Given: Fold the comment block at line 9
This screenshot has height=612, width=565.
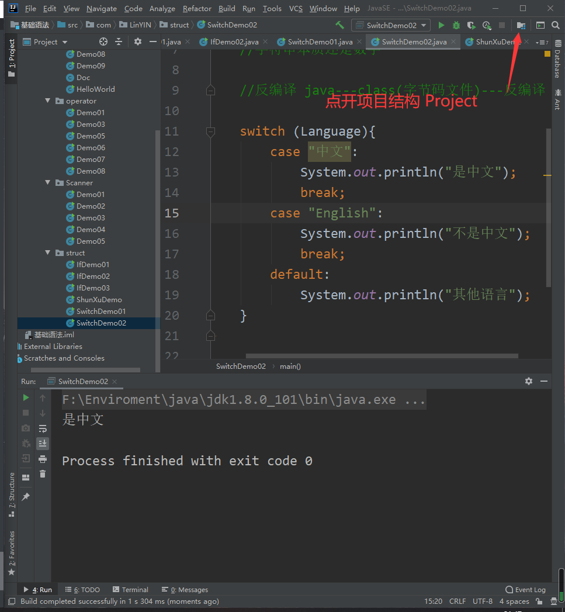Looking at the screenshot, I should pyautogui.click(x=211, y=91).
